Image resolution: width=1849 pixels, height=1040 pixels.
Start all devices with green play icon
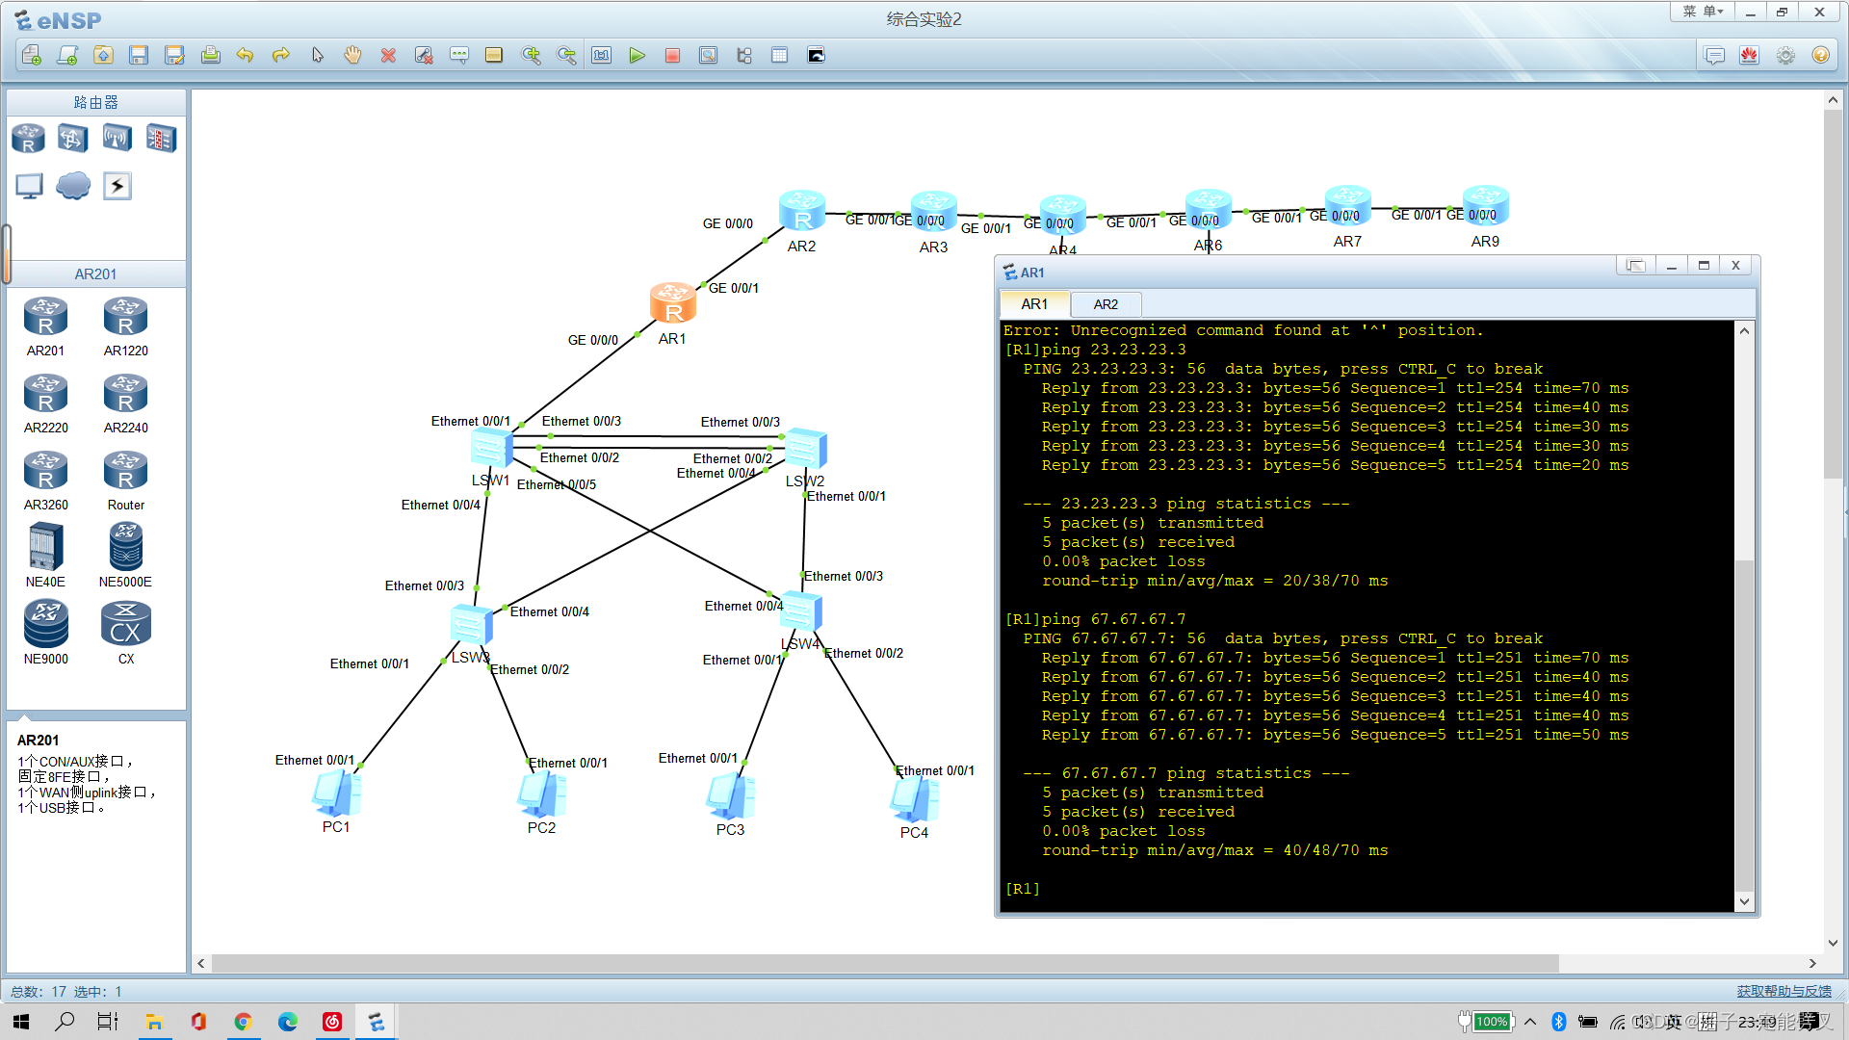[x=637, y=56]
